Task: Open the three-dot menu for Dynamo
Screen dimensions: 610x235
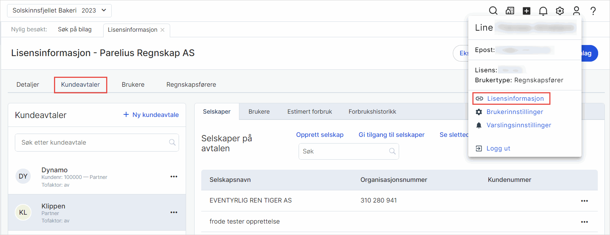Action: click(x=174, y=177)
